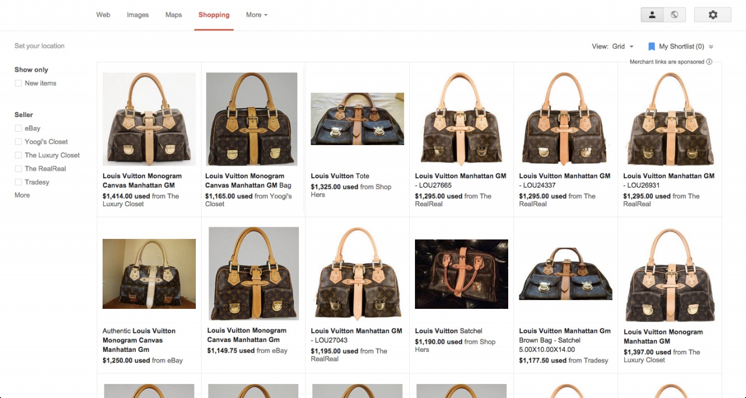Image resolution: width=746 pixels, height=398 pixels.
Task: Open Louis Vuitton Manhattan GM - LOU27665 listing title
Action: pyautogui.click(x=460, y=181)
